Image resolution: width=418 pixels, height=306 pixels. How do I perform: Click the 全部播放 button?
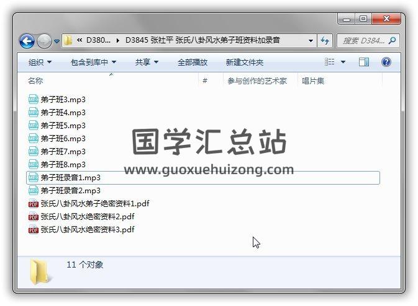(193, 63)
